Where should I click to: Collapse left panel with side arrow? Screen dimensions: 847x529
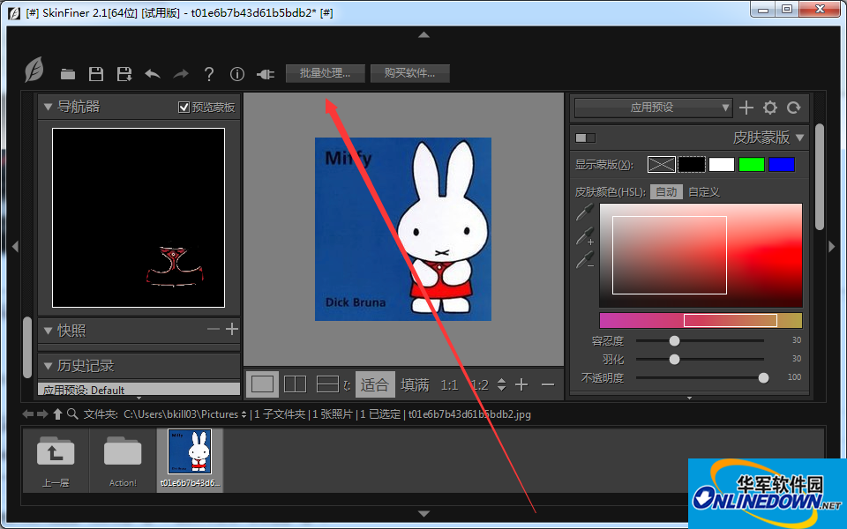click(15, 247)
